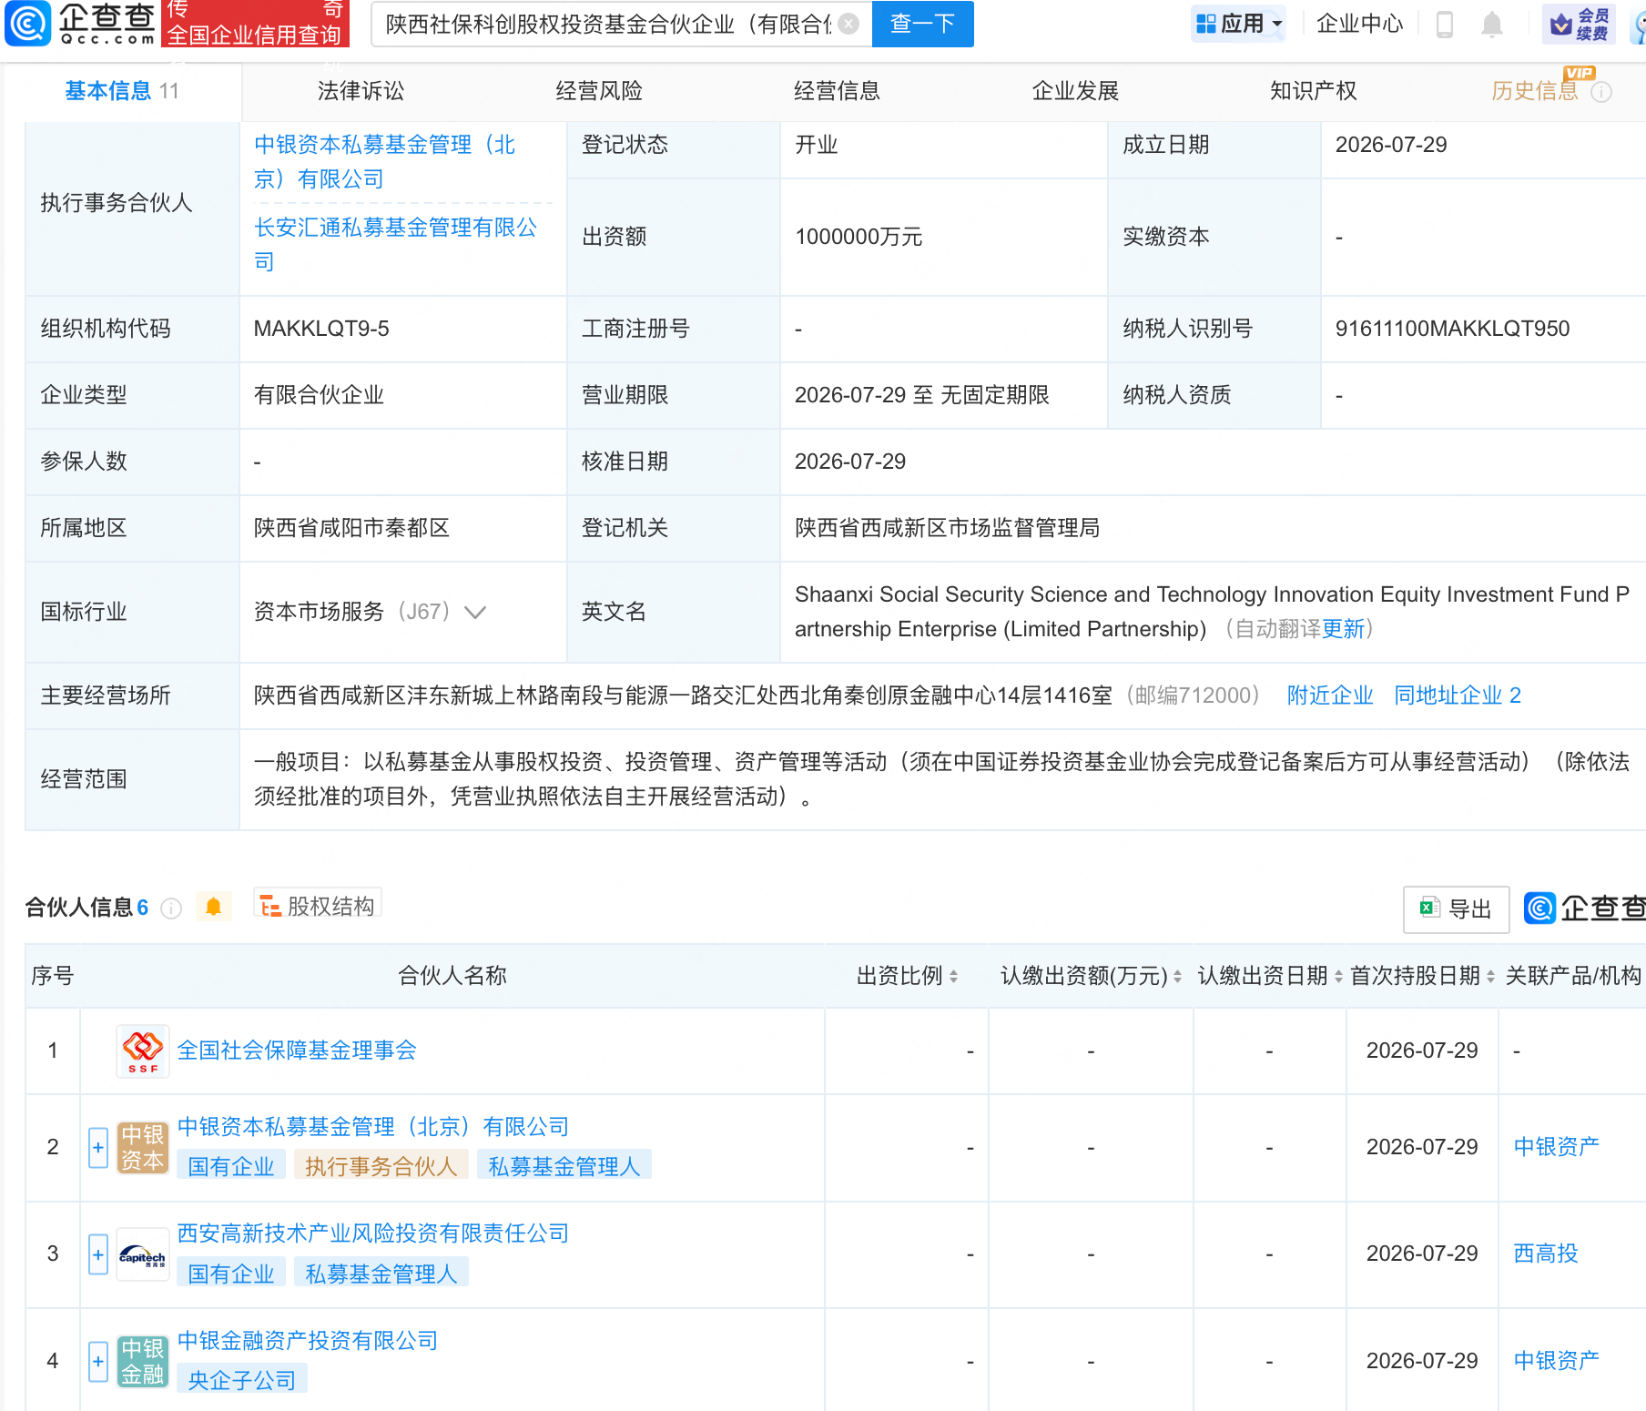Open 中银资产 link in row 2
This screenshot has width=1646, height=1411.
pyautogui.click(x=1557, y=1147)
